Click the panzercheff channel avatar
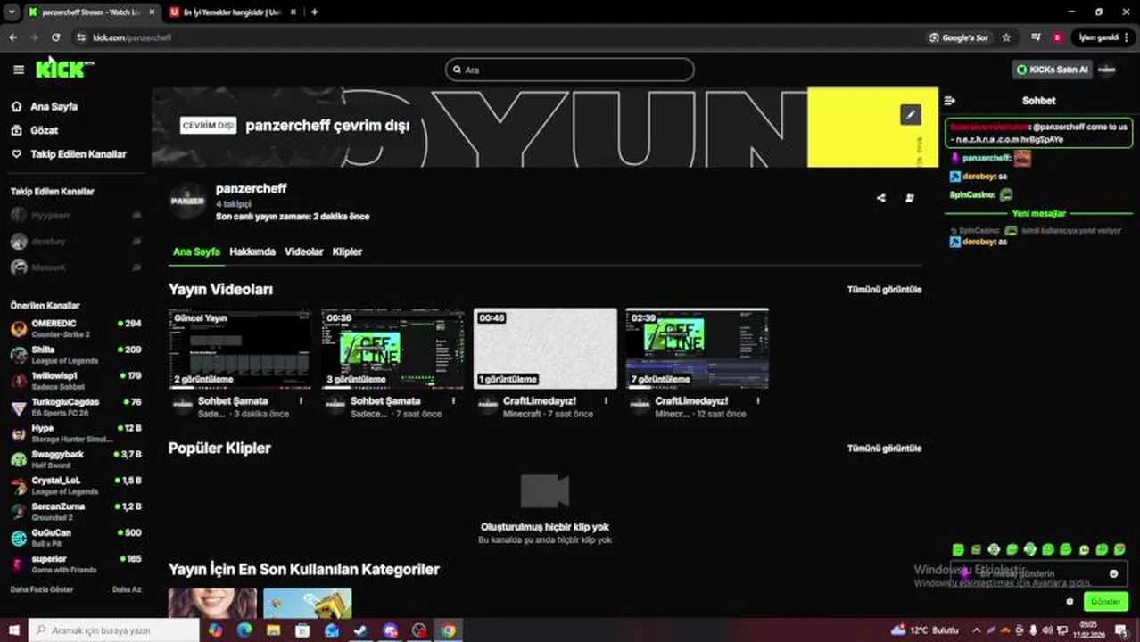The width and height of the screenshot is (1140, 642). [x=187, y=202]
